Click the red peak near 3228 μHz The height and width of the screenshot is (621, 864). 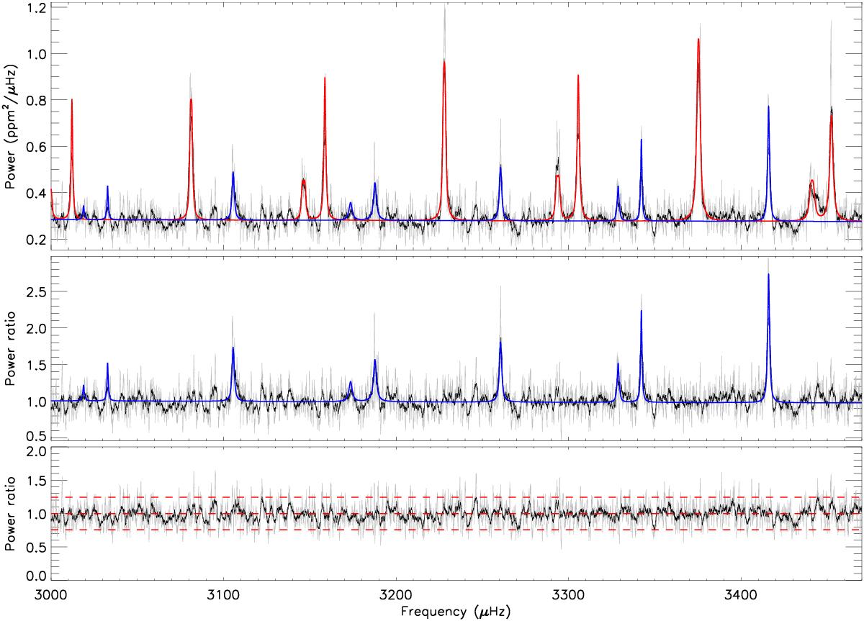pos(444,62)
